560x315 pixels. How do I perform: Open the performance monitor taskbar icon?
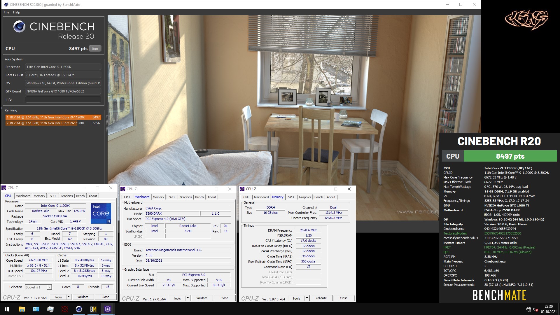(50, 309)
